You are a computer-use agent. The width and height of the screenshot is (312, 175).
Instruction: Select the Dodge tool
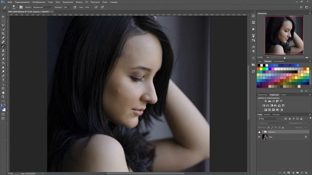pyautogui.click(x=3, y=71)
